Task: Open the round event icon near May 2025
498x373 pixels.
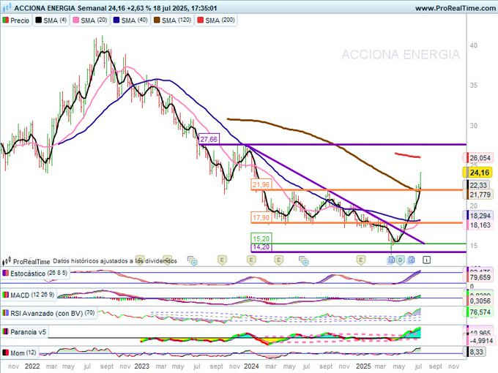Action: (x=400, y=260)
